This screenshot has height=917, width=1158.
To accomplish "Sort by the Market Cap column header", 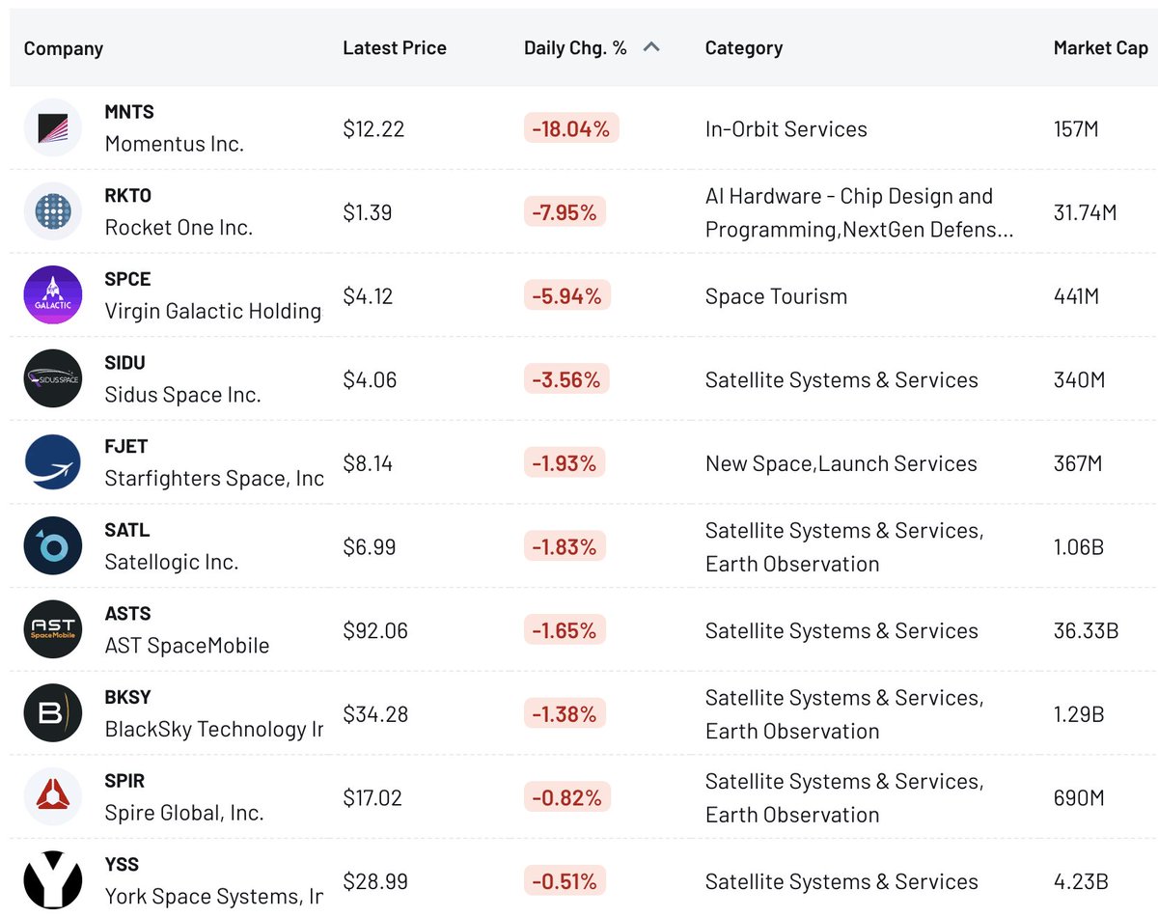I will pyautogui.click(x=1100, y=47).
